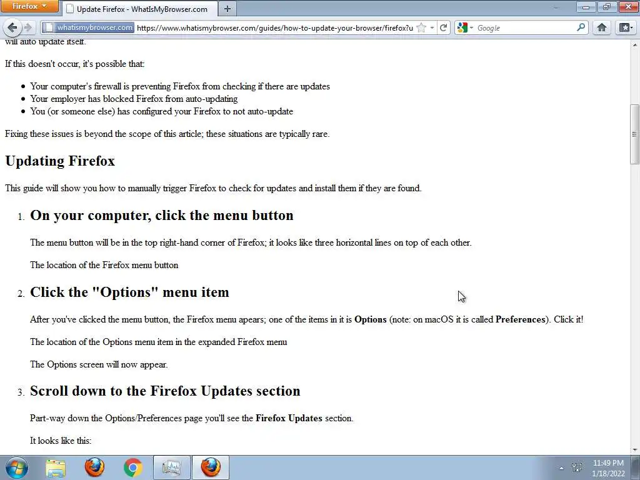Open the URL history dropdown arrow
The image size is (640, 480).
(x=432, y=27)
